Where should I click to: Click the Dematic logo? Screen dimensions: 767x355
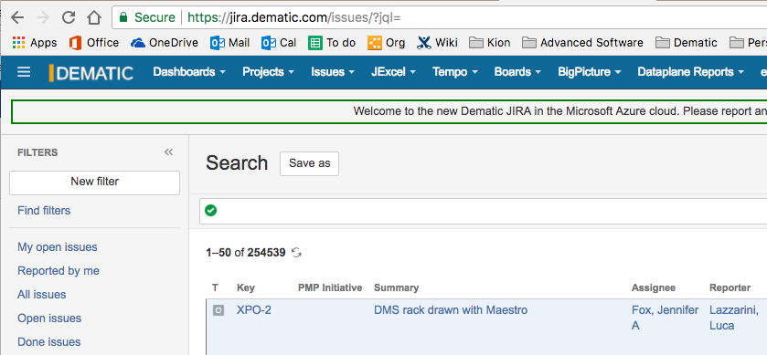(x=91, y=73)
